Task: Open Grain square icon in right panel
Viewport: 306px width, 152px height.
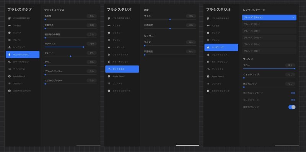Action: point(208,40)
